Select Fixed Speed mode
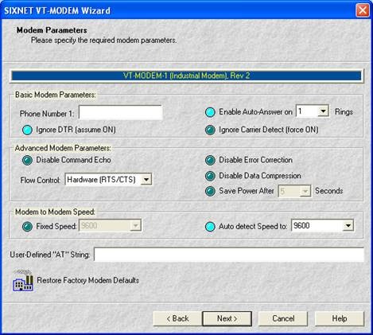The image size is (373, 335). (27, 227)
